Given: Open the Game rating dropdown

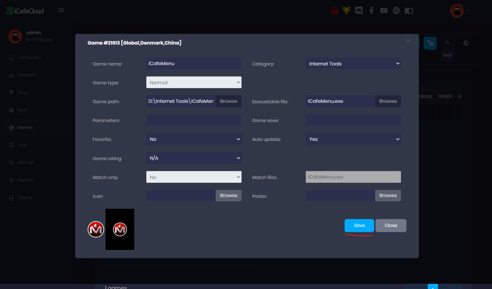Looking at the screenshot, I should coord(194,158).
